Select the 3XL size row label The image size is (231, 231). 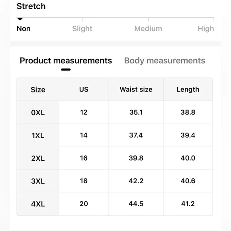click(38, 181)
